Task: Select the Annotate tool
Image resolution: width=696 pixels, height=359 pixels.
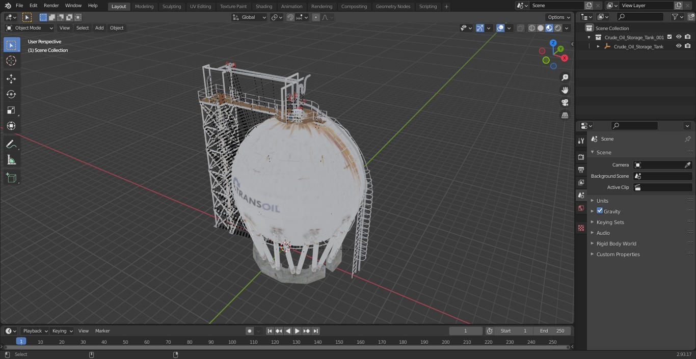Action: click(x=11, y=145)
